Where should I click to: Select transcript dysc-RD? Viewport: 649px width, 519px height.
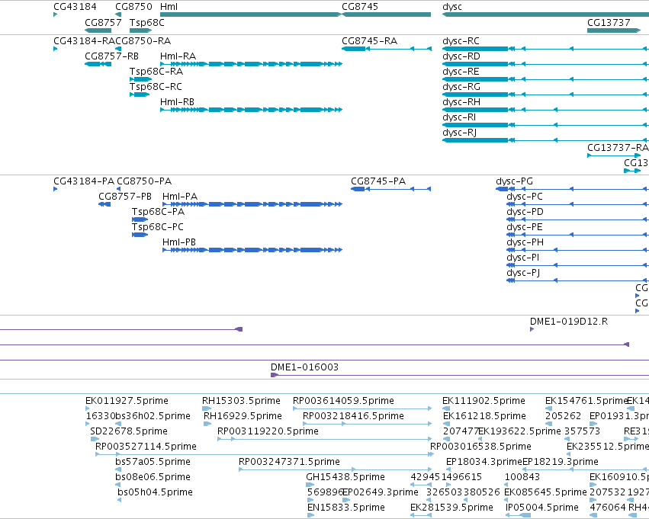(x=545, y=64)
